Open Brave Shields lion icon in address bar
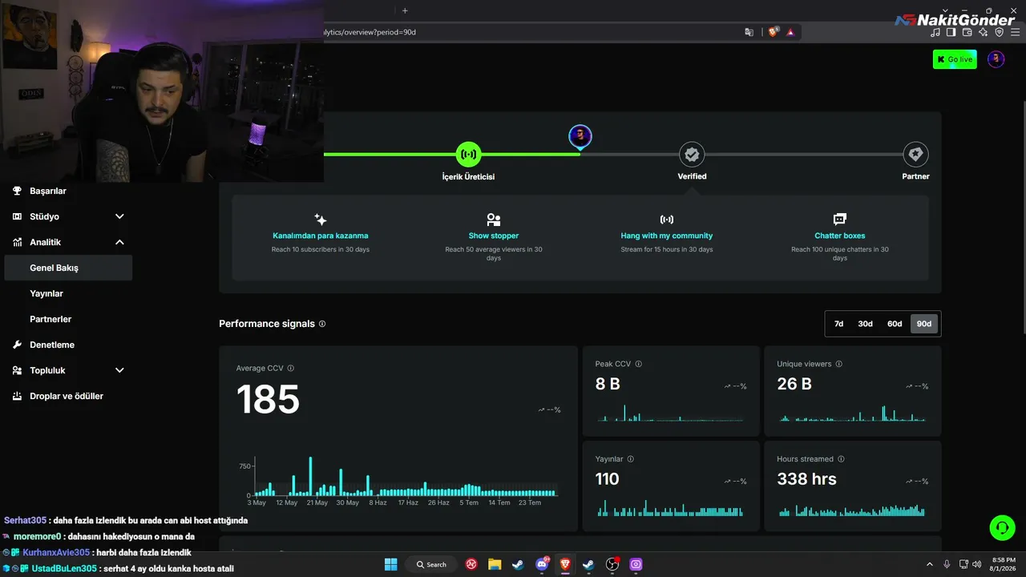Screen dimensions: 1026x577 774,32
